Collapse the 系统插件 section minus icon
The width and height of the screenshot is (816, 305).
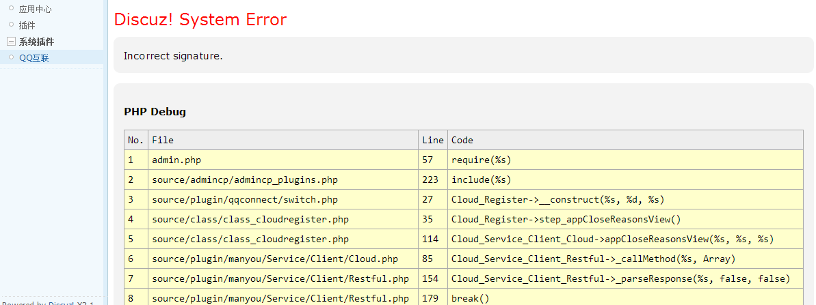[x=11, y=42]
